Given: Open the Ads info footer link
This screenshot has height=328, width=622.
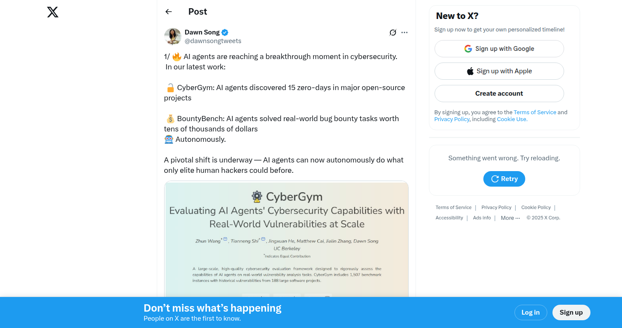Looking at the screenshot, I should (x=482, y=218).
